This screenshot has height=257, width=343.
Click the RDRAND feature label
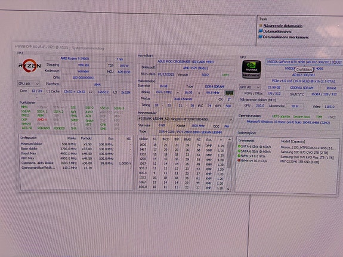pos(44,128)
